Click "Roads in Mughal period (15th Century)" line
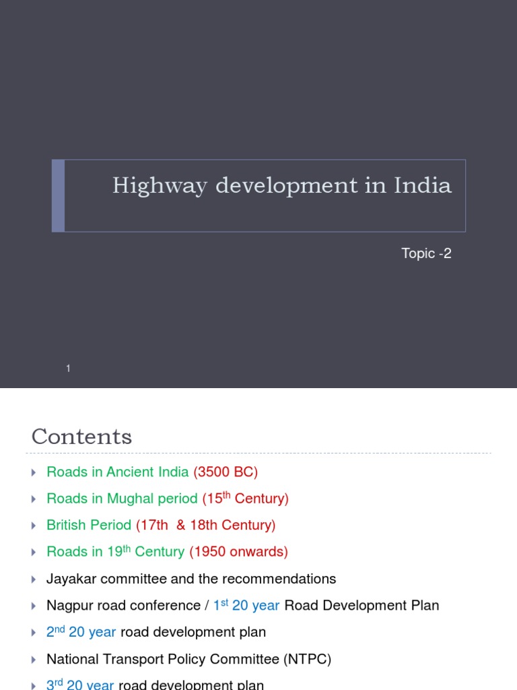 (x=168, y=498)
